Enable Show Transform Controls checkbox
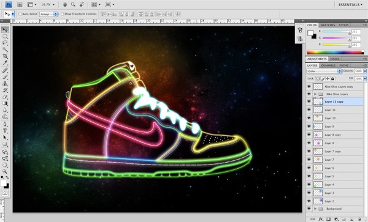 tap(62, 14)
